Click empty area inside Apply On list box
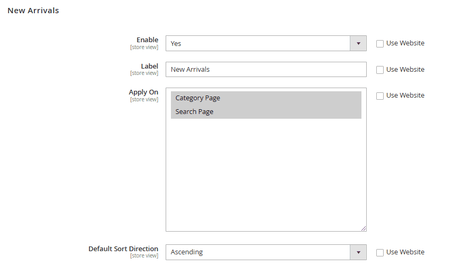 point(266,174)
